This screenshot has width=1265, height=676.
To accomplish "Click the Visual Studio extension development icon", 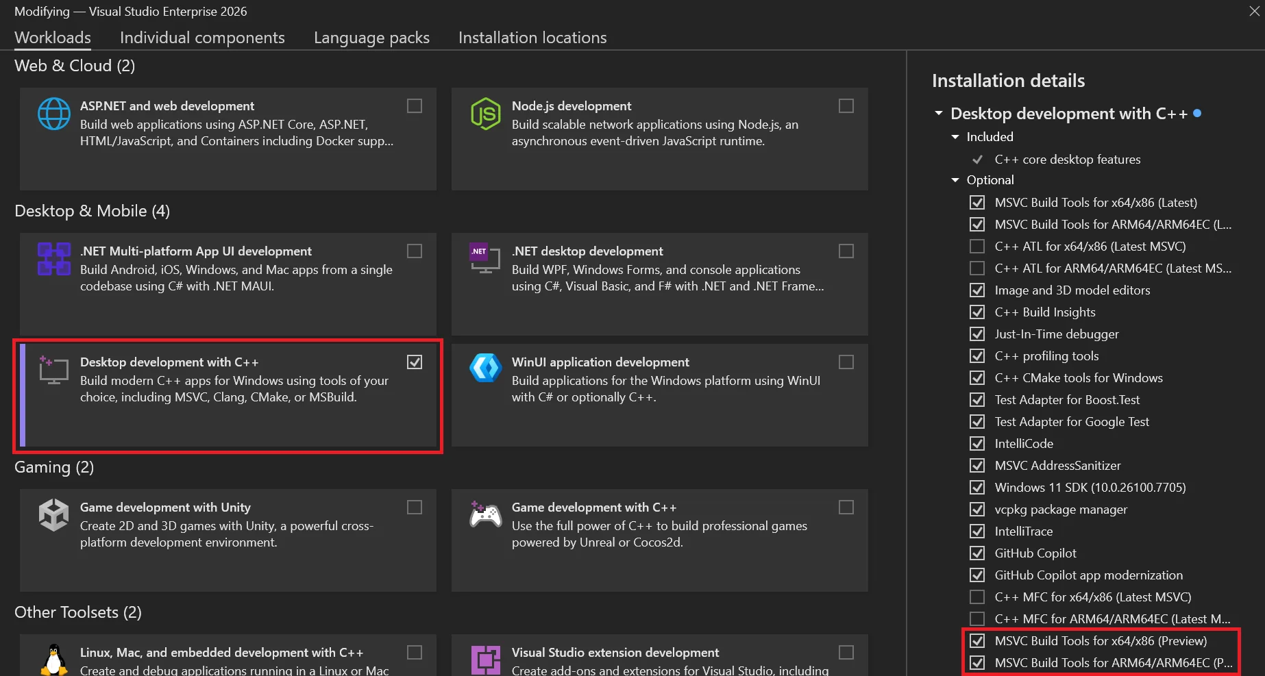I will 486,660.
